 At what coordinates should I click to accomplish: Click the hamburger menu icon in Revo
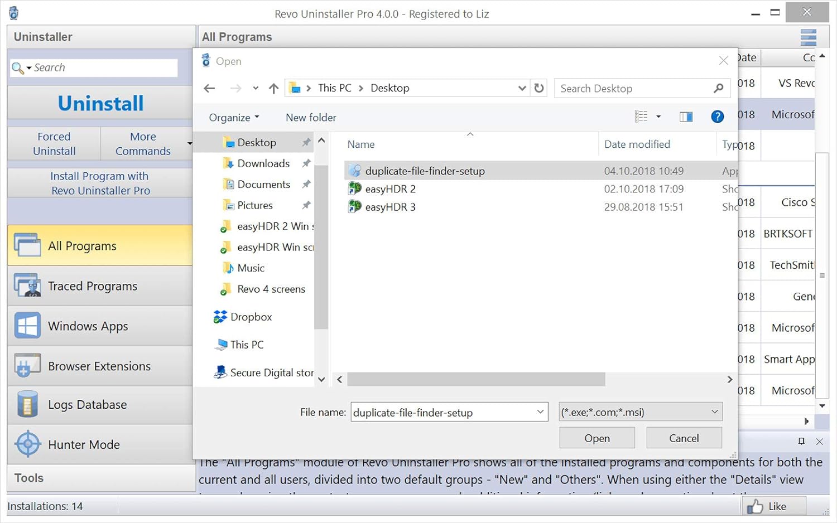pyautogui.click(x=808, y=37)
